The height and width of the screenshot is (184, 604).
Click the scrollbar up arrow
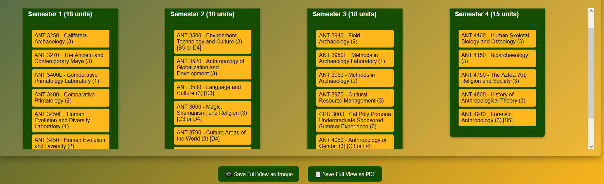(x=591, y=11)
